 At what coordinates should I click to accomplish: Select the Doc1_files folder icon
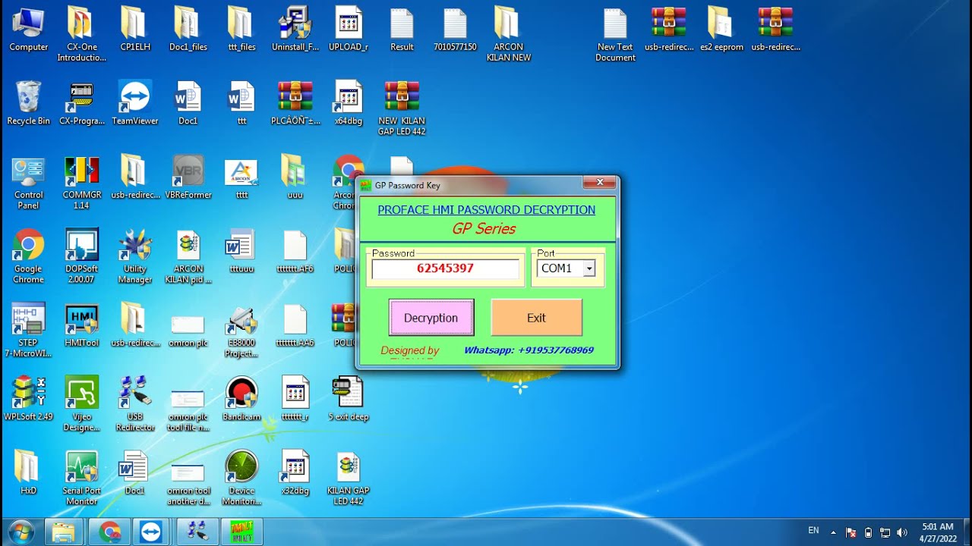(x=188, y=30)
